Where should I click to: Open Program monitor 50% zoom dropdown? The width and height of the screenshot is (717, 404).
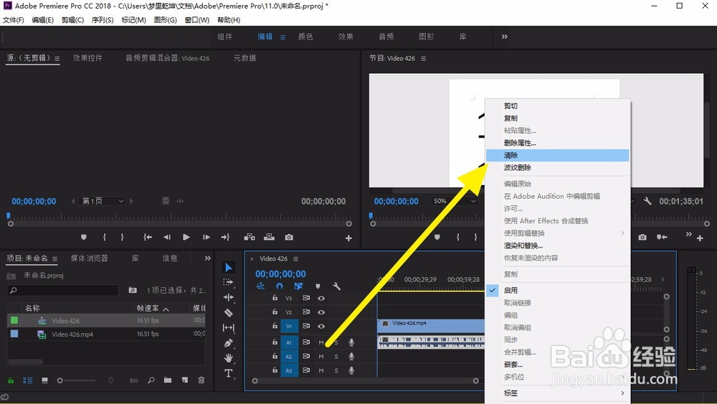pyautogui.click(x=454, y=201)
